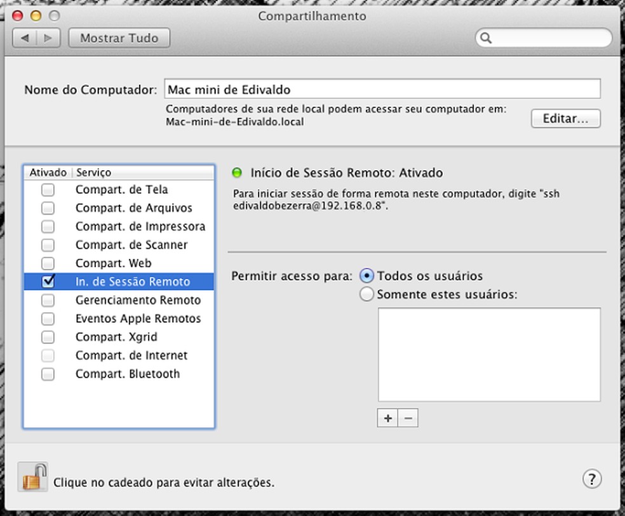Click the Serviço column header
This screenshot has height=516, width=625.
pos(143,173)
